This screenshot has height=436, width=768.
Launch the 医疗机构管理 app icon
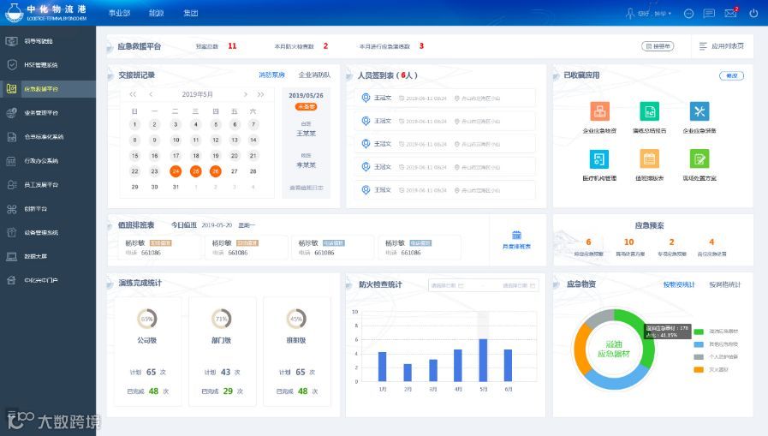599,158
